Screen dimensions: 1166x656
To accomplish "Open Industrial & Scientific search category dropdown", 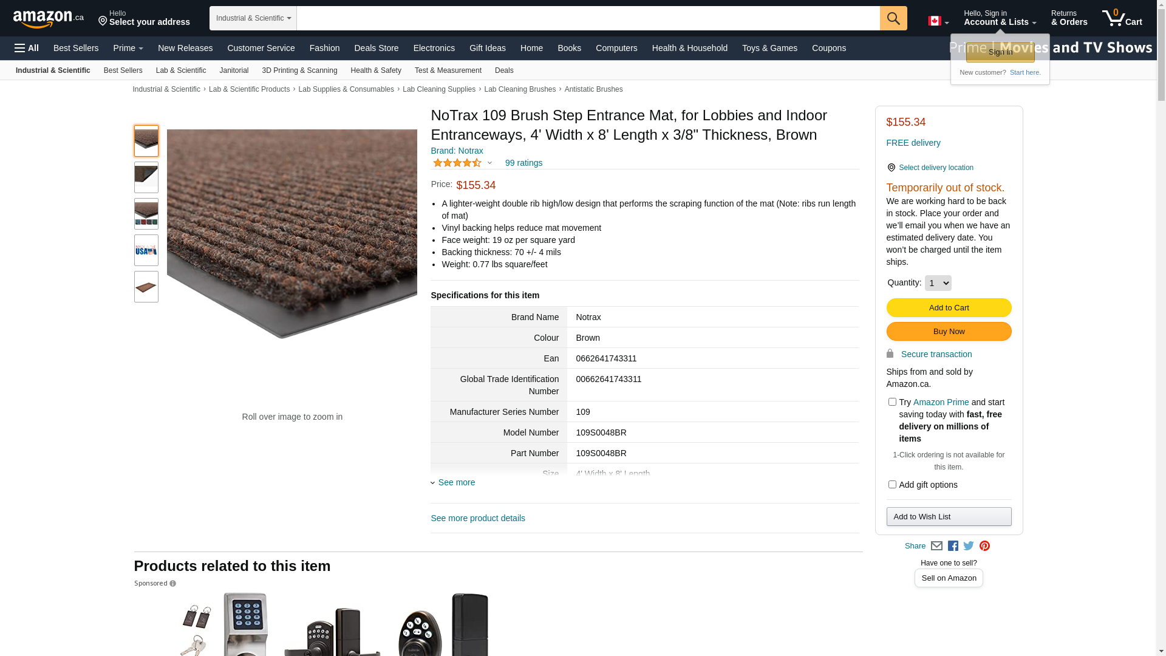I will pos(253,18).
